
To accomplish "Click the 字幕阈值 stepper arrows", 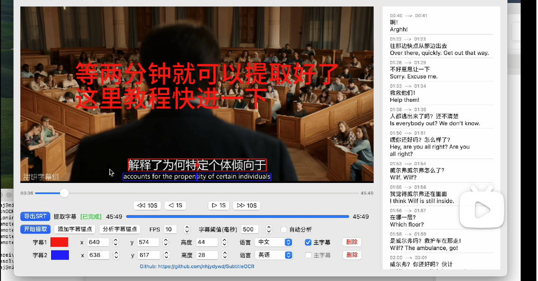I will coord(269,229).
